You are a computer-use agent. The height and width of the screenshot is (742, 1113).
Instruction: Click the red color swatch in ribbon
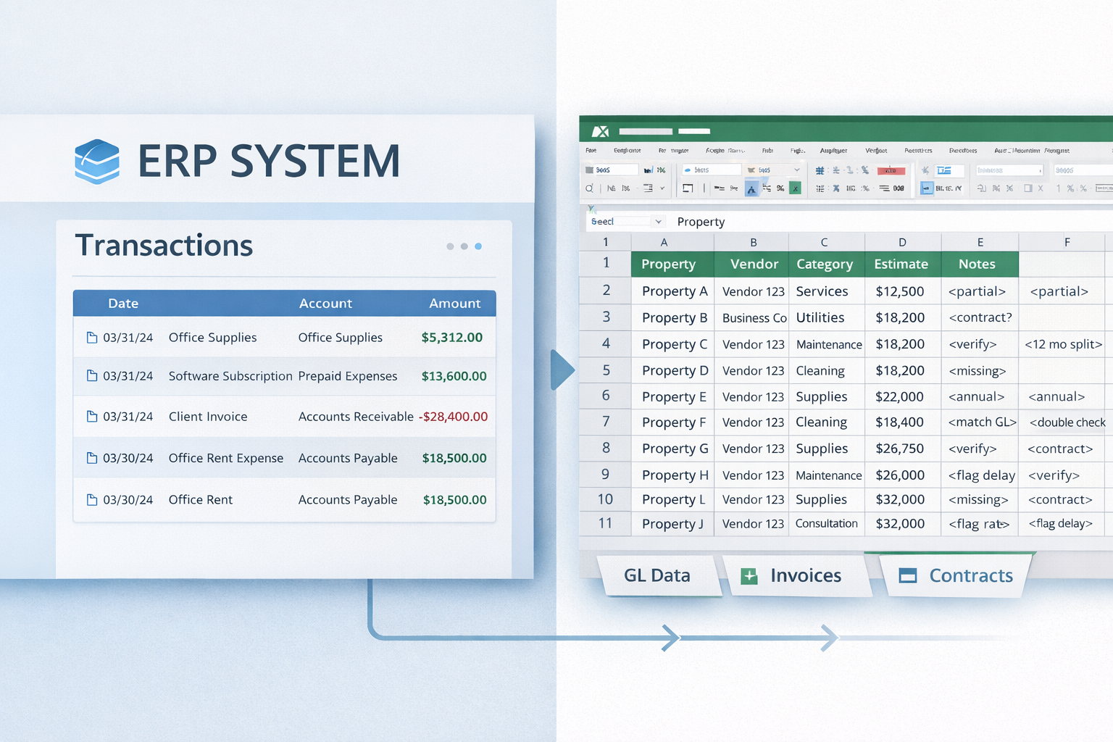pos(891,170)
